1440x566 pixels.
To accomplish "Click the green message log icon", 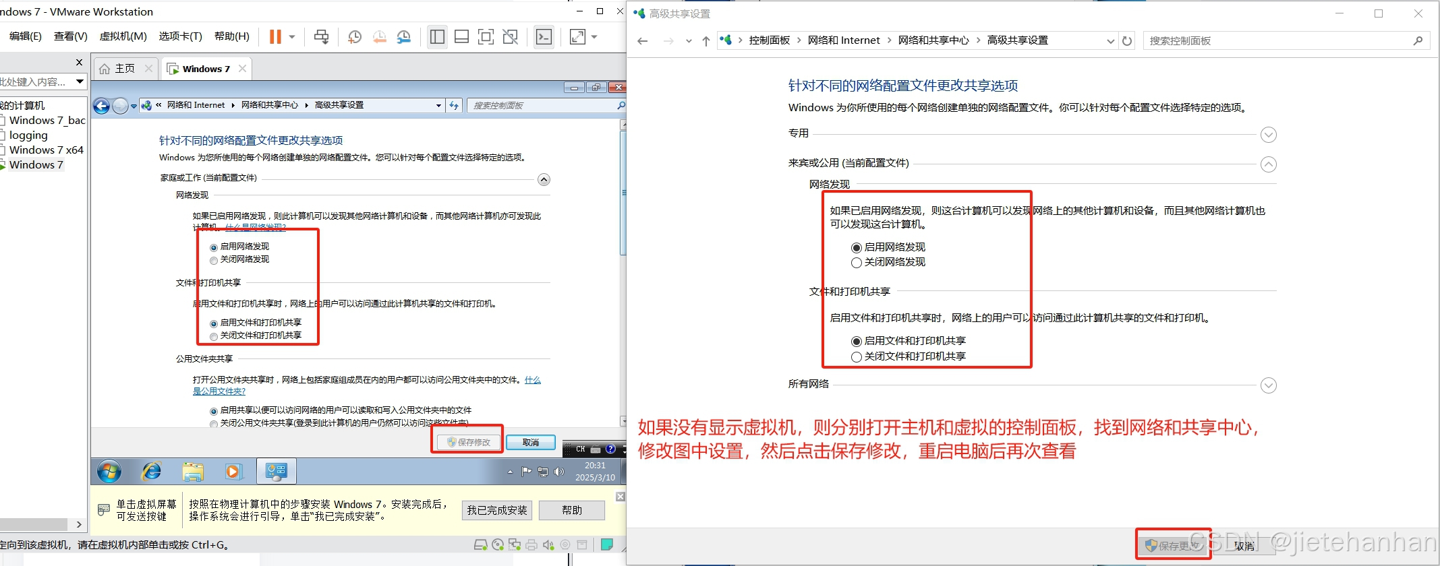I will pos(607,544).
